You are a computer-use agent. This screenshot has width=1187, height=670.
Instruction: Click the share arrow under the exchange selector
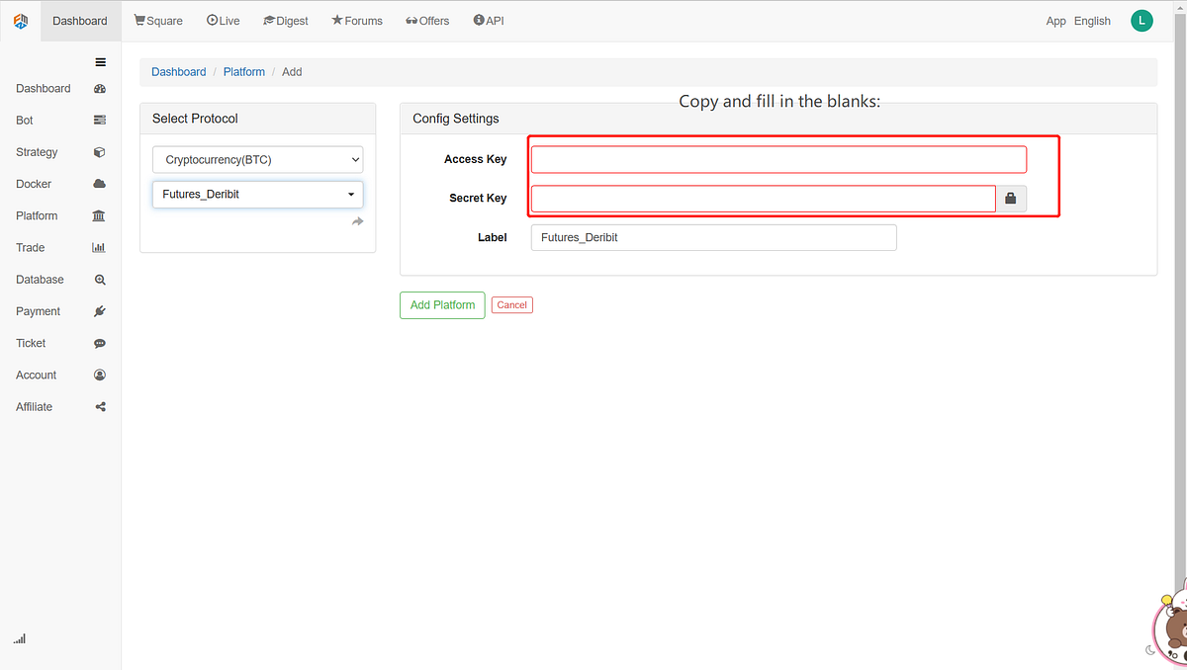coord(357,220)
